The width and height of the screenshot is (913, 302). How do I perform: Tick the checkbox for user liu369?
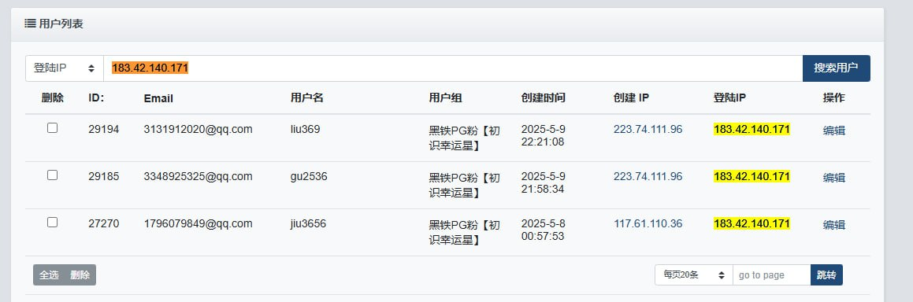click(53, 127)
